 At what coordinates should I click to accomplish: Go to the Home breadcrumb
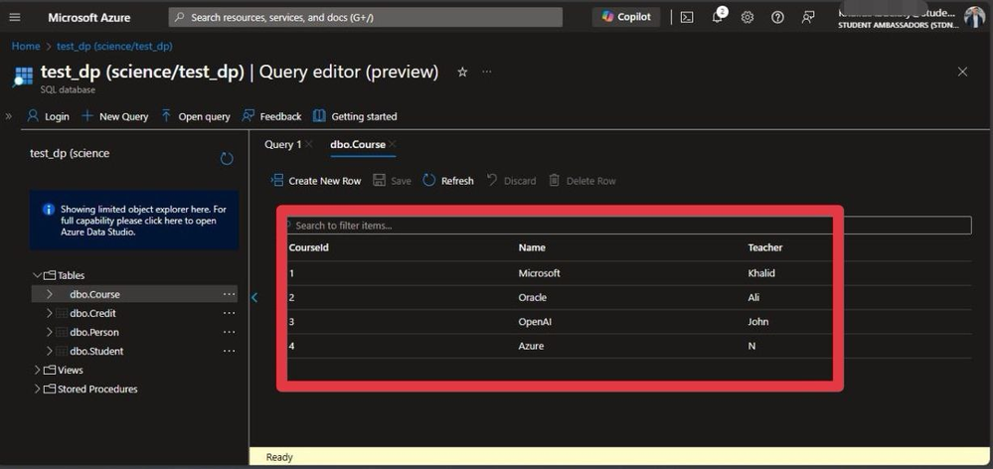click(25, 46)
